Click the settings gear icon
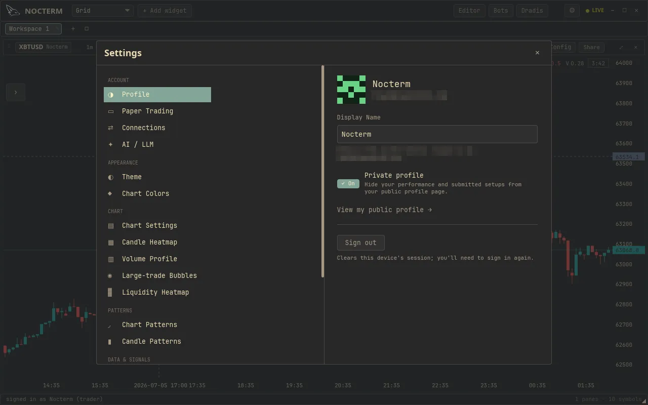This screenshot has height=405, width=648. click(572, 11)
